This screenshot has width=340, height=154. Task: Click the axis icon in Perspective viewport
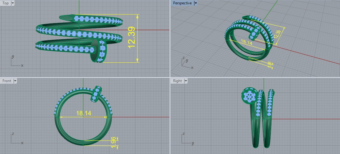point(187,63)
